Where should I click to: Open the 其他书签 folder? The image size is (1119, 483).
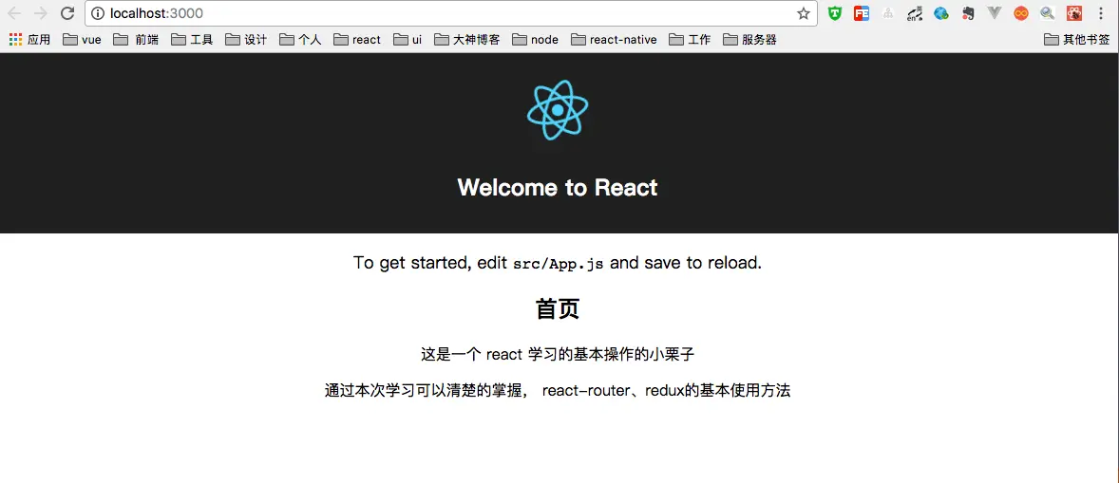pyautogui.click(x=1077, y=40)
